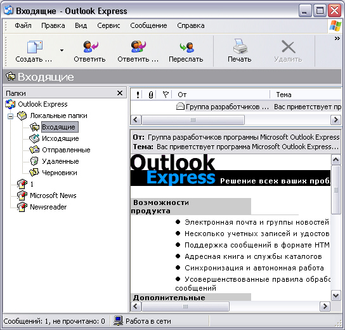Select the Newsreader server
Image resolution: width=345 pixels, height=330 pixels.
pos(48,207)
